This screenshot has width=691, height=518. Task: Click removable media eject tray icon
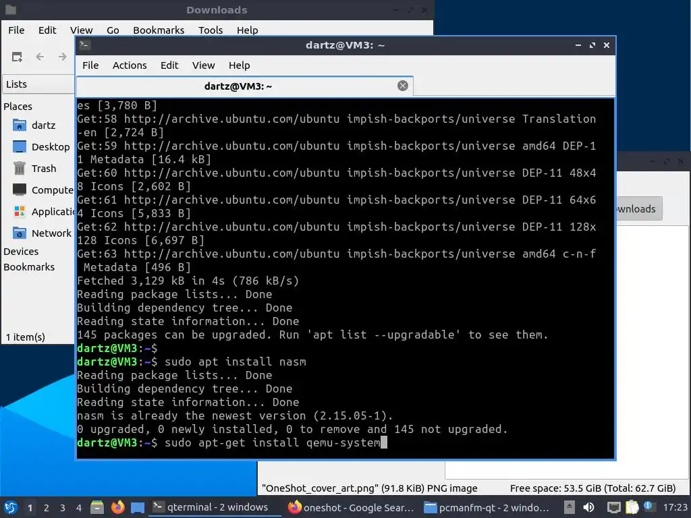[x=570, y=507]
